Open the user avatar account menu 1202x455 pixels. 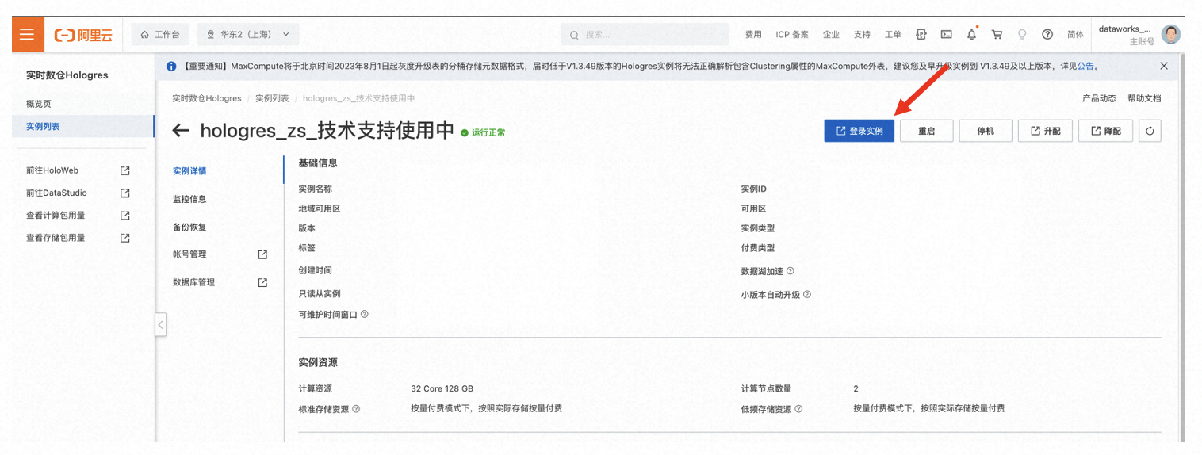click(1171, 34)
